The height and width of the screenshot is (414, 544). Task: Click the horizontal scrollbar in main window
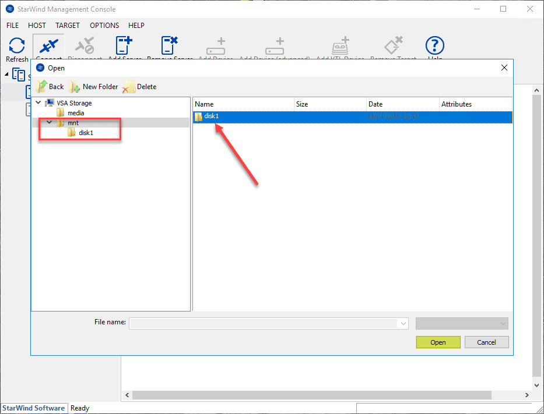tap(311, 395)
